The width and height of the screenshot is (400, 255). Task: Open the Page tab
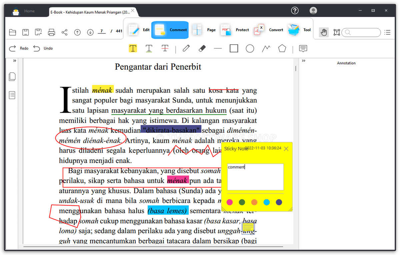pos(204,30)
